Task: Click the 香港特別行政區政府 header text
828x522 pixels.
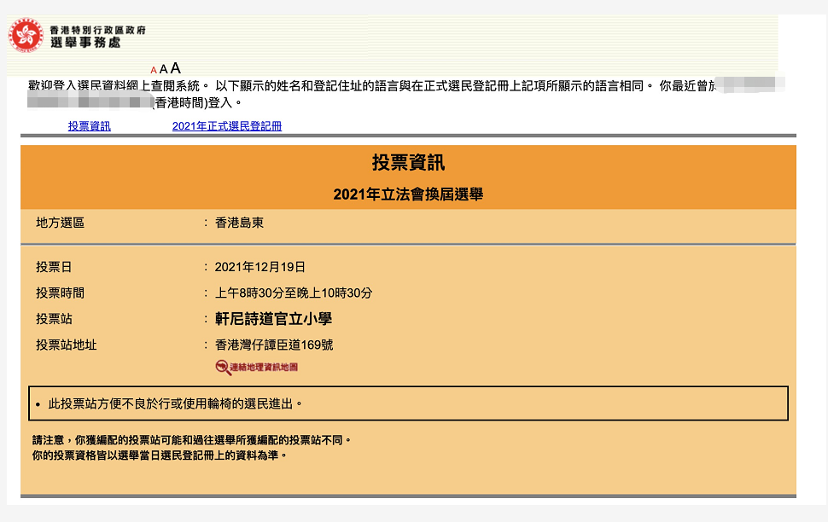Action: (102, 29)
